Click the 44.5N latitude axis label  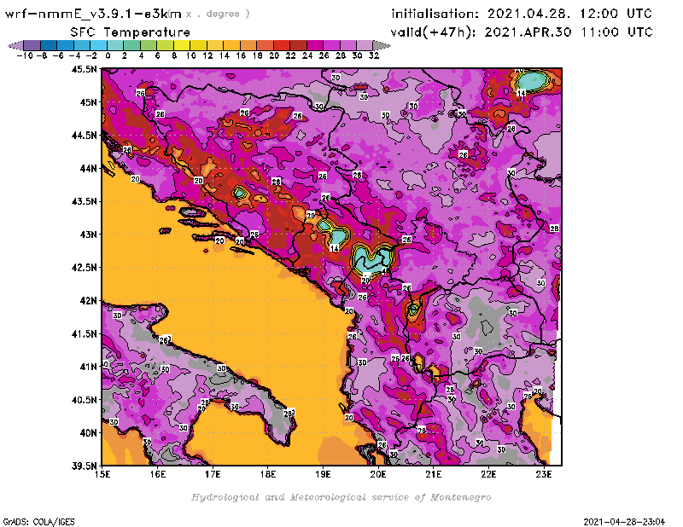[84, 135]
